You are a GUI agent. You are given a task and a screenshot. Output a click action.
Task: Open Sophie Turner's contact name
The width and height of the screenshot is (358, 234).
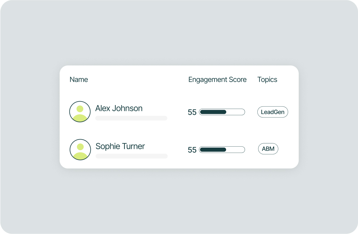click(120, 146)
